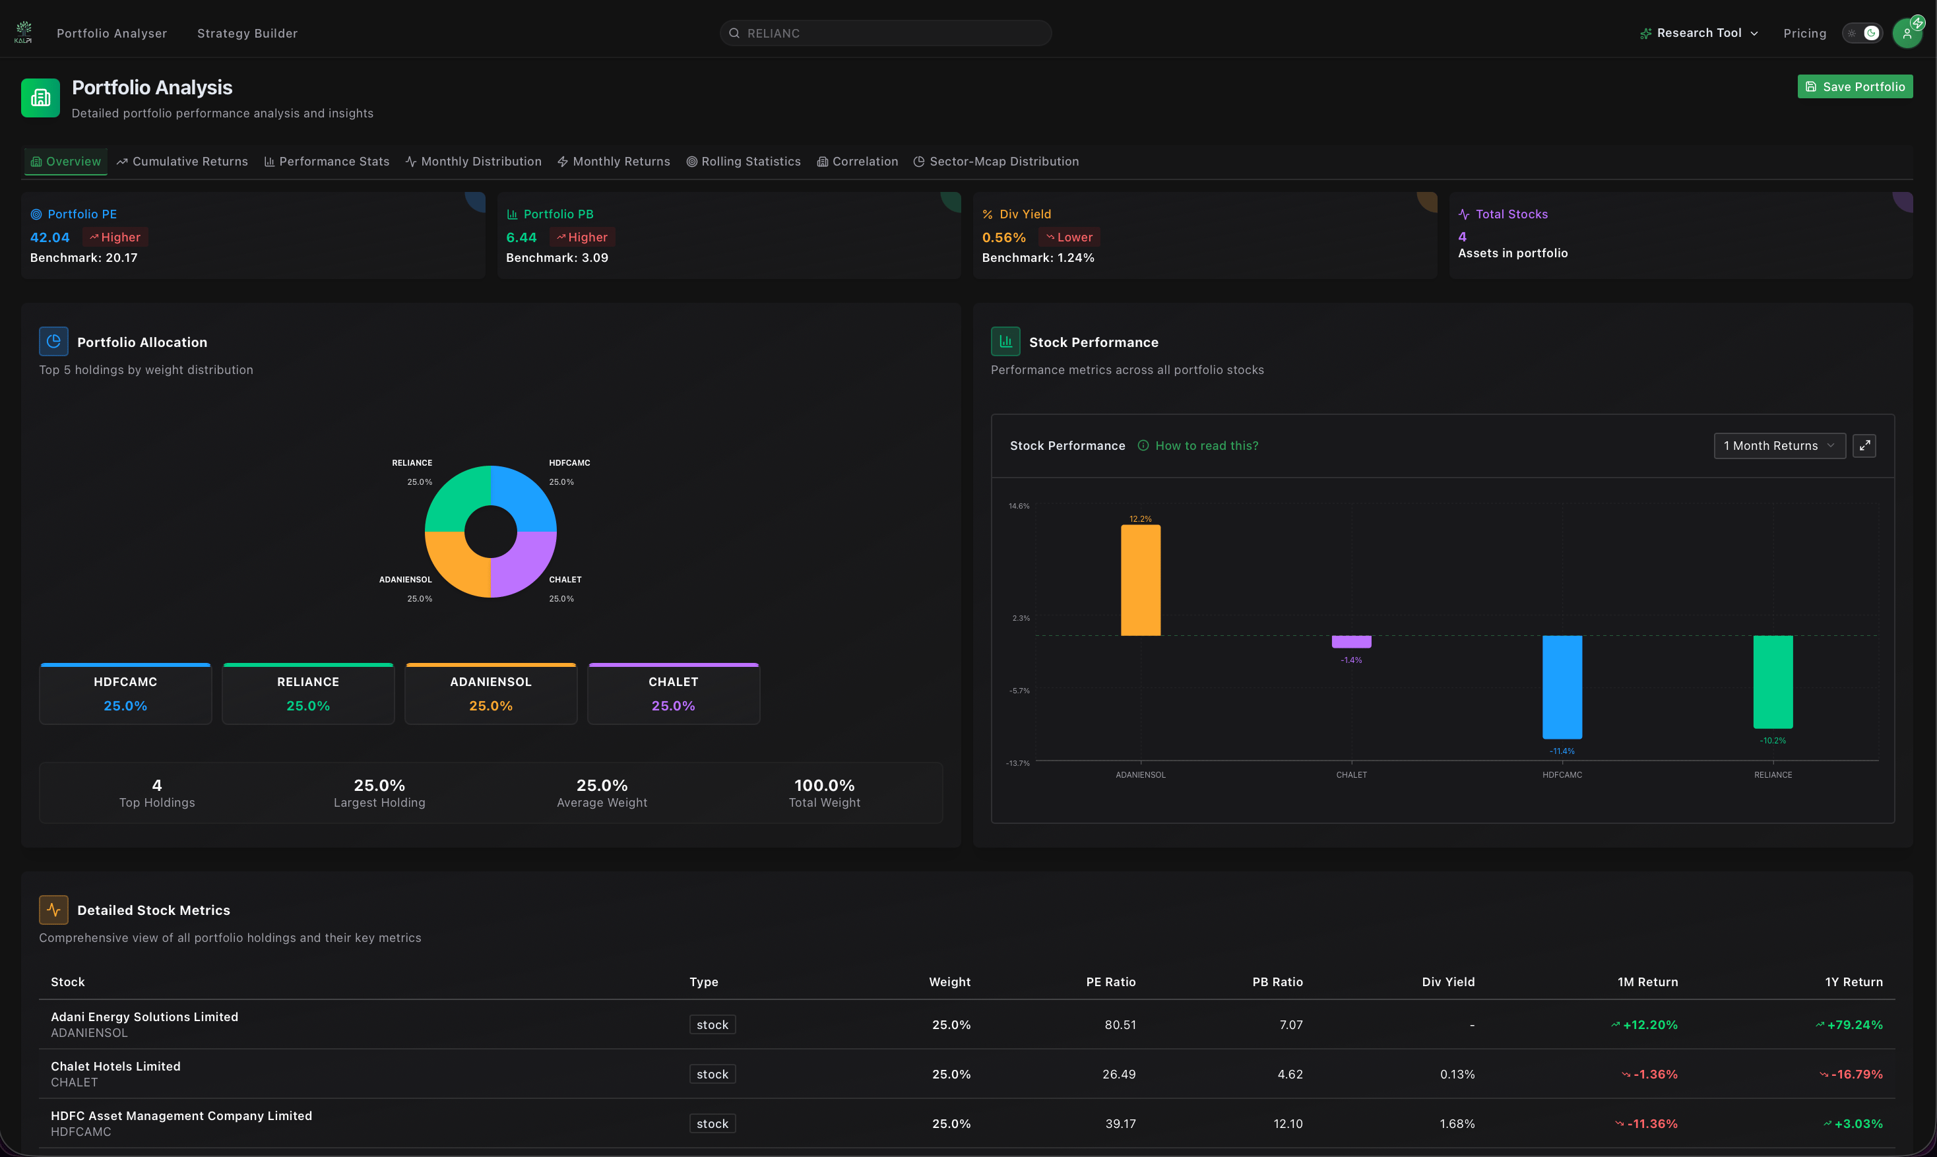This screenshot has height=1157, width=1937.
Task: Toggle the dark/light theme switch
Action: [1862, 33]
